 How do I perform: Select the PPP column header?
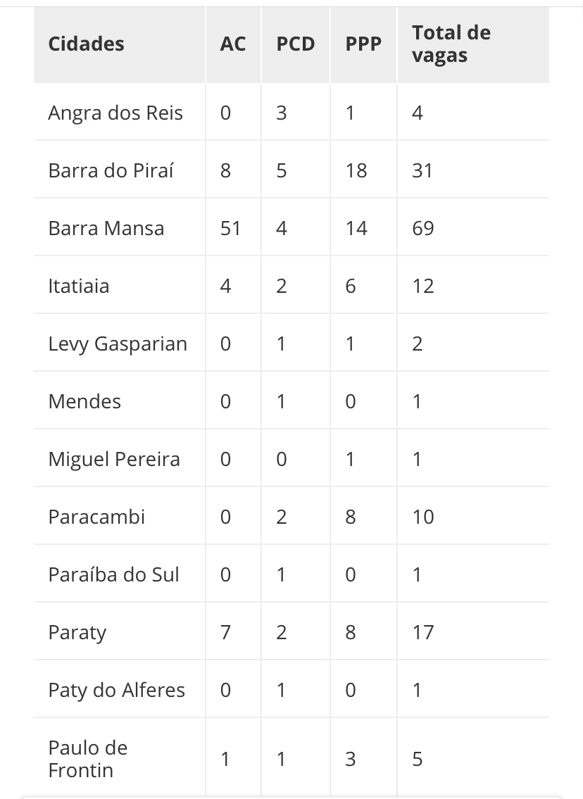[x=363, y=44]
